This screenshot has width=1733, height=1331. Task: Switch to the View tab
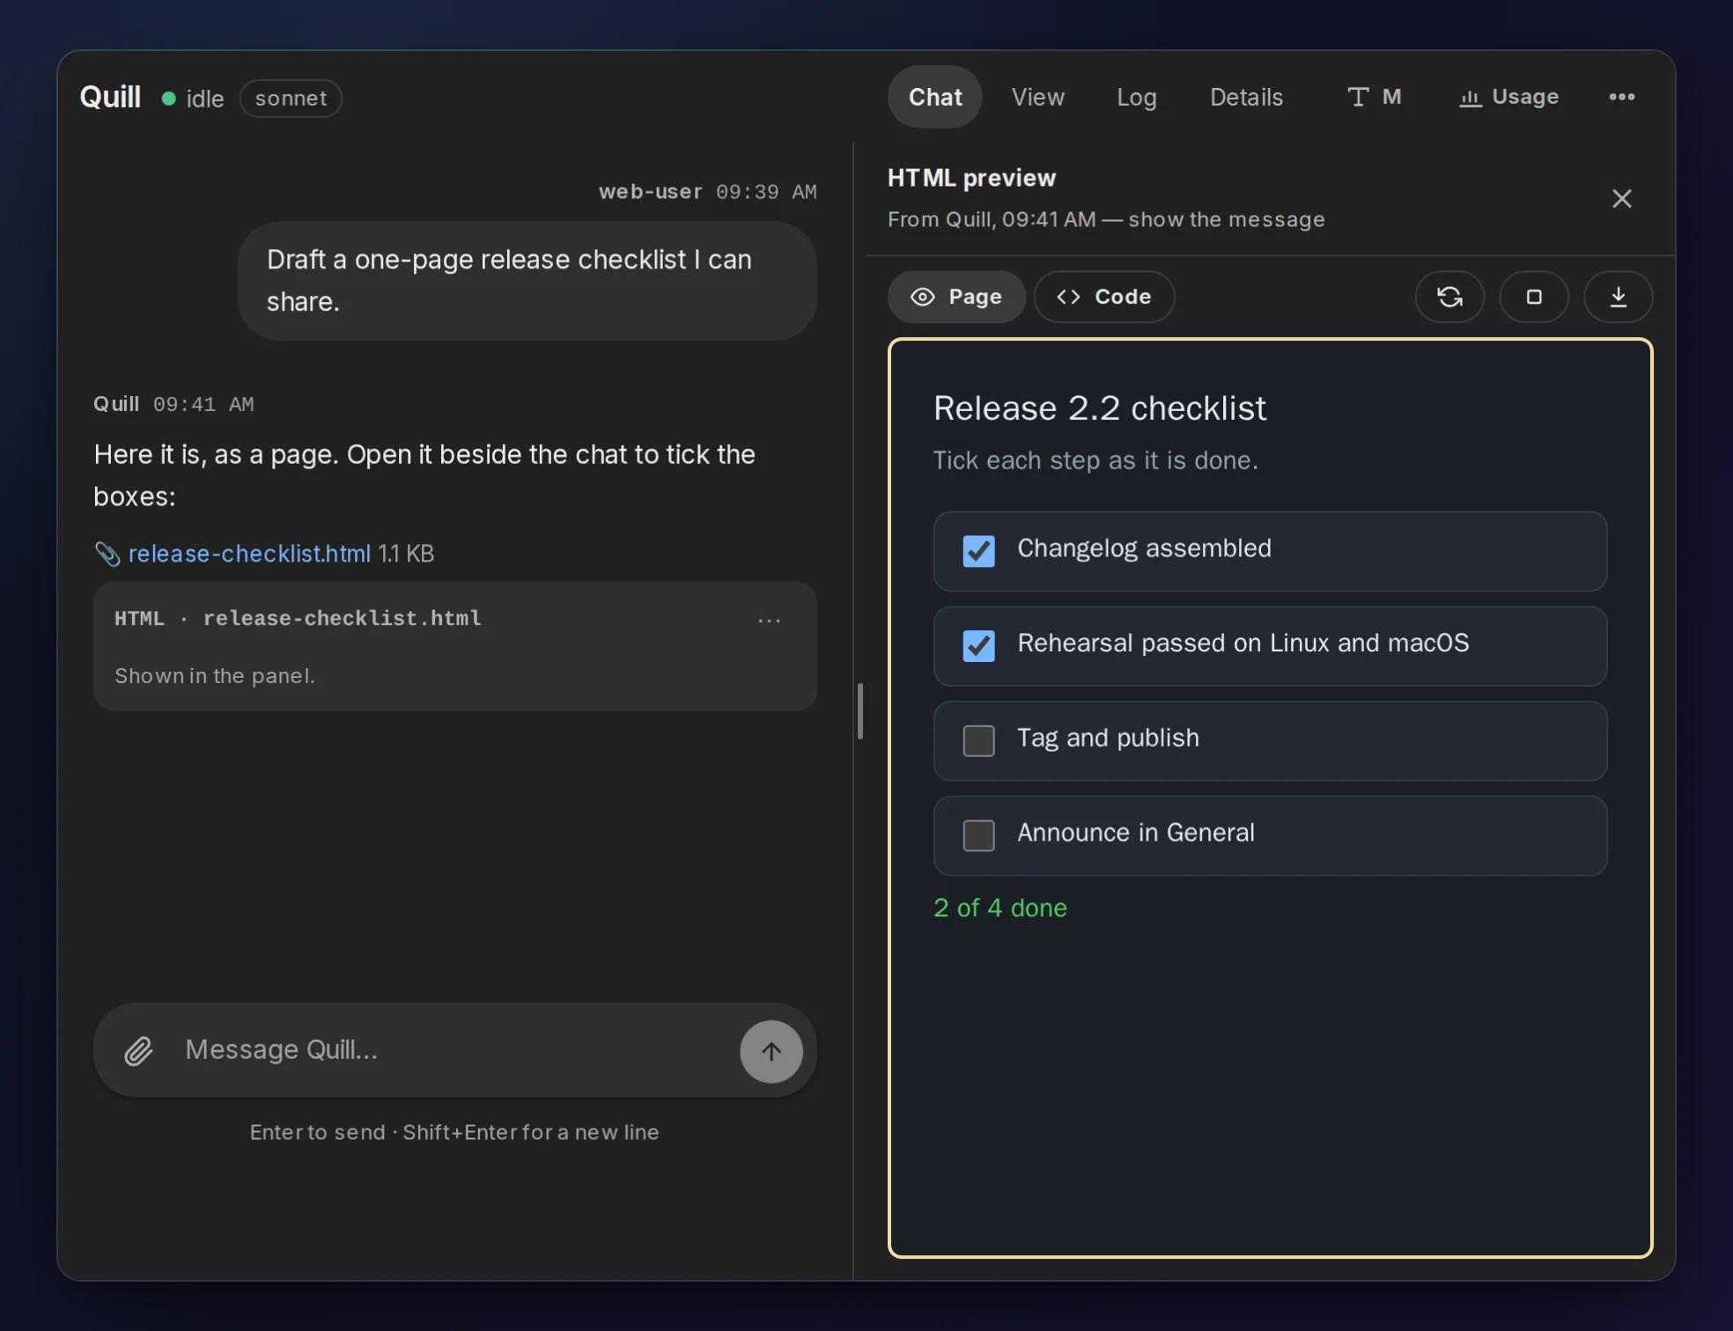click(x=1037, y=97)
